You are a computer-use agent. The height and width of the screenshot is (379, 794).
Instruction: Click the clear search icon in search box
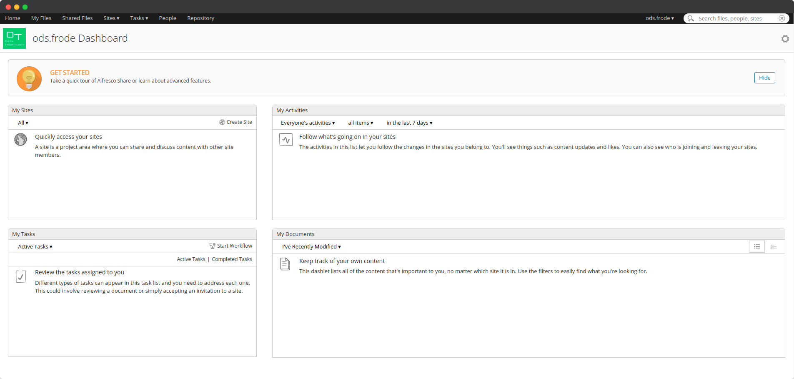click(781, 18)
